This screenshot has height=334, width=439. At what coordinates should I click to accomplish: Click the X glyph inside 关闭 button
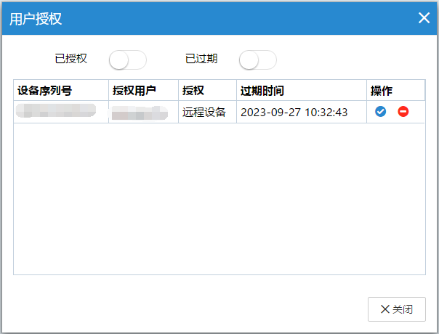click(384, 309)
